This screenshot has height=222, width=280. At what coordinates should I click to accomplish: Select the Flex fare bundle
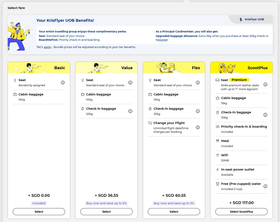(x=174, y=212)
